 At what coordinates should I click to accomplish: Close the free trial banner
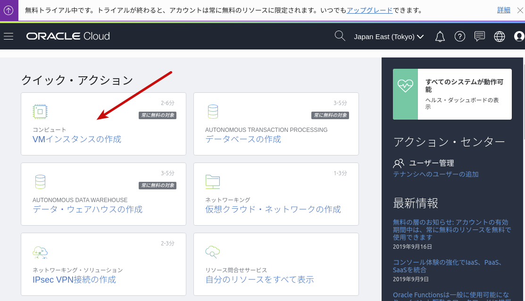click(520, 10)
